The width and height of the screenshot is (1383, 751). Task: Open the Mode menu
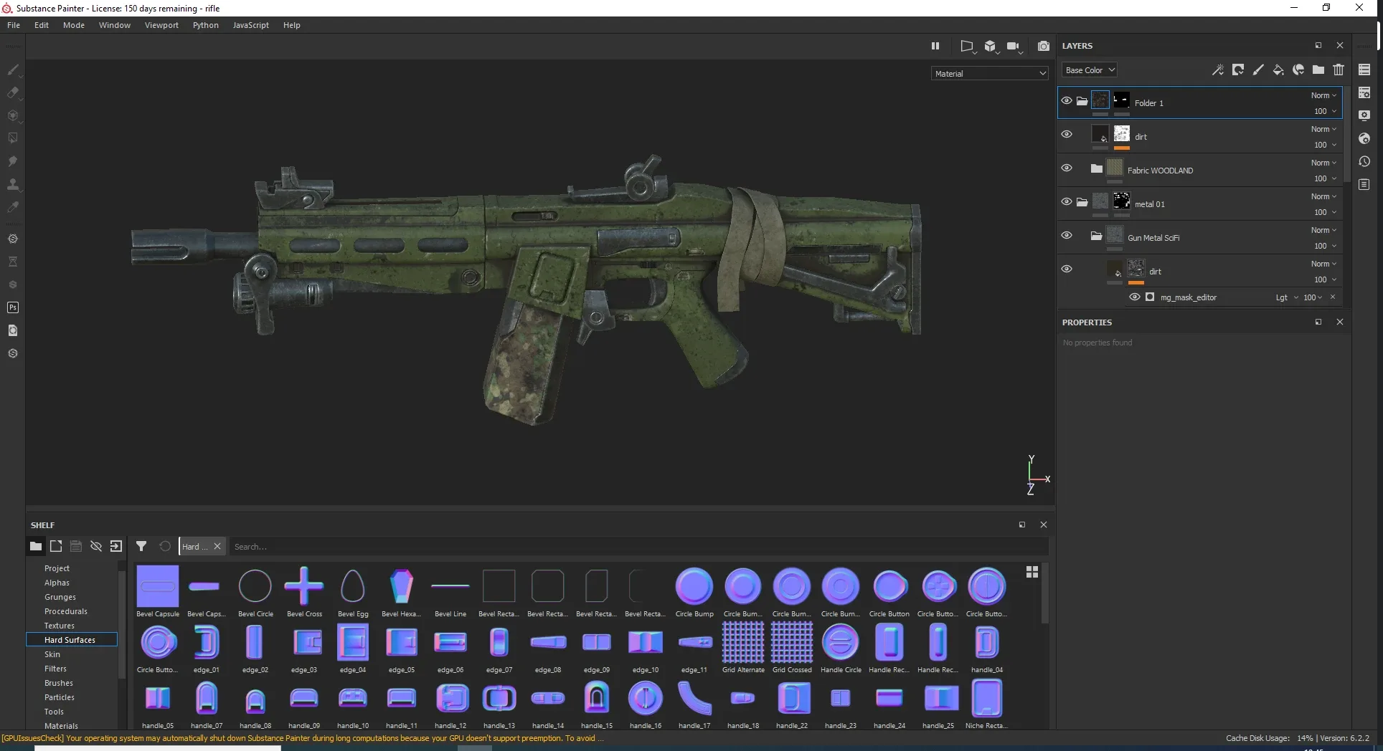coord(74,25)
